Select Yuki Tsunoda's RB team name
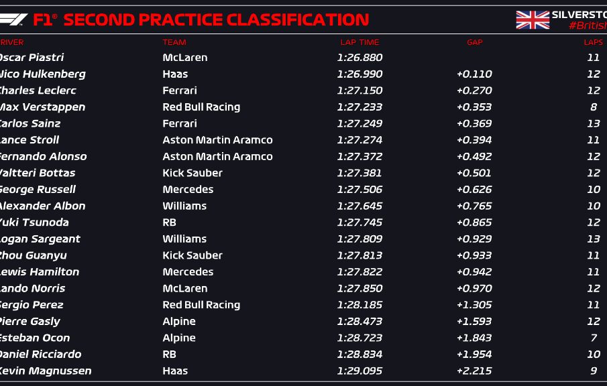The image size is (607, 386). click(x=169, y=222)
